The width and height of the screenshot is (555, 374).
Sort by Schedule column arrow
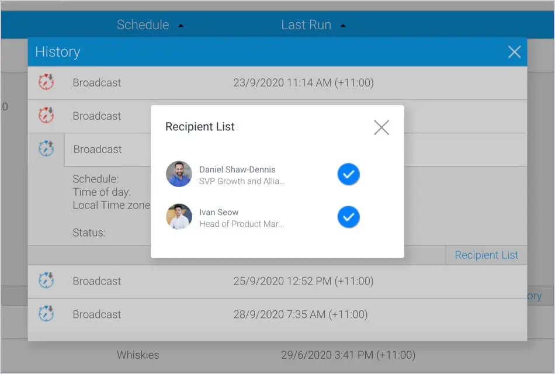tap(181, 26)
